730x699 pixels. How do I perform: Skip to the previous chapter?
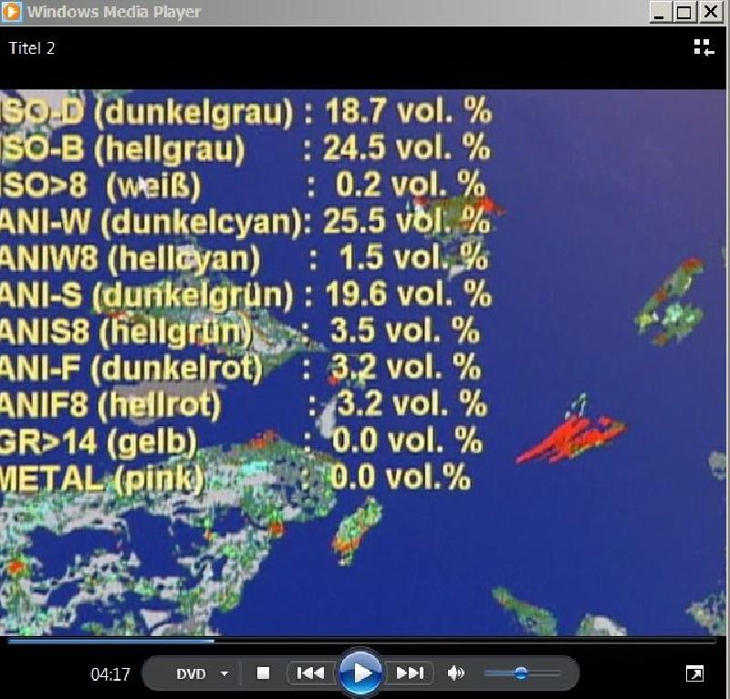(310, 673)
